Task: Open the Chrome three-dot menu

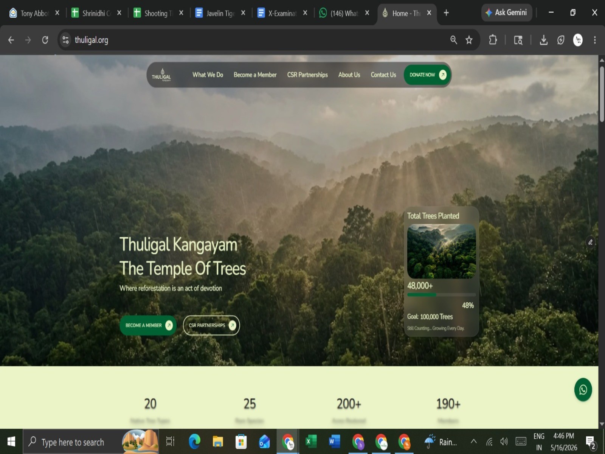Action: point(595,40)
